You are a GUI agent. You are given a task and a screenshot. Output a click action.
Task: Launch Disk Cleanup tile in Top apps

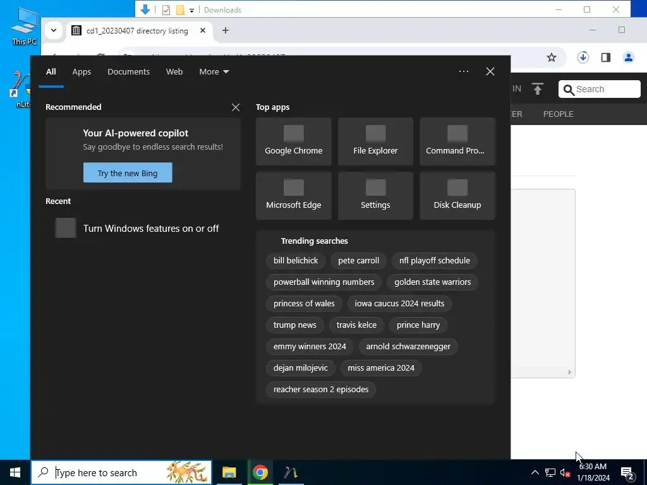(457, 196)
